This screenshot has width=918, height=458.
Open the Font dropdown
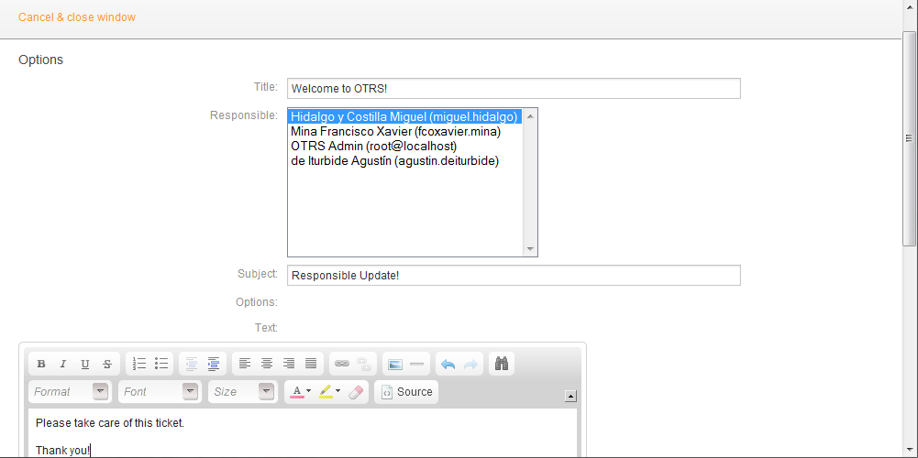point(160,391)
